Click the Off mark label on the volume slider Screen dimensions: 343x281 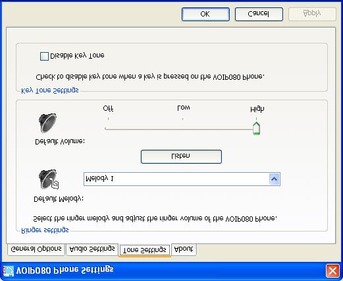[x=108, y=108]
